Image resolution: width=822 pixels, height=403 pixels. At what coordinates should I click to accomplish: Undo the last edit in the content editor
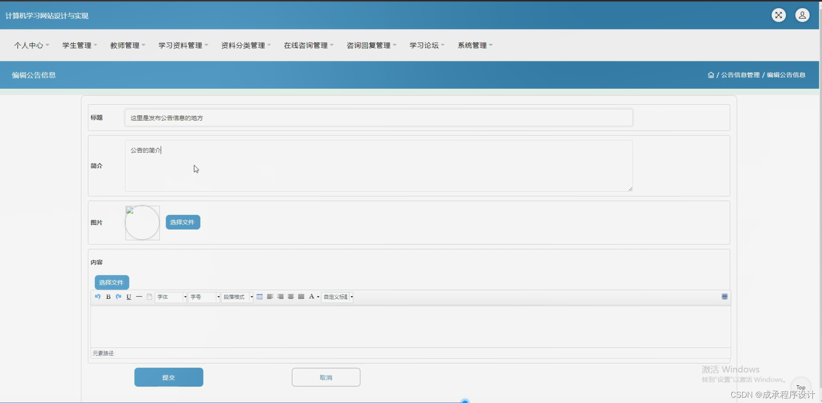tap(98, 297)
